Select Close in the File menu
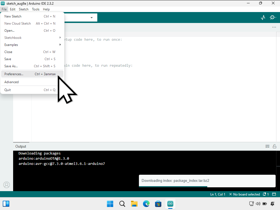This screenshot has height=210, width=280. tap(32, 52)
